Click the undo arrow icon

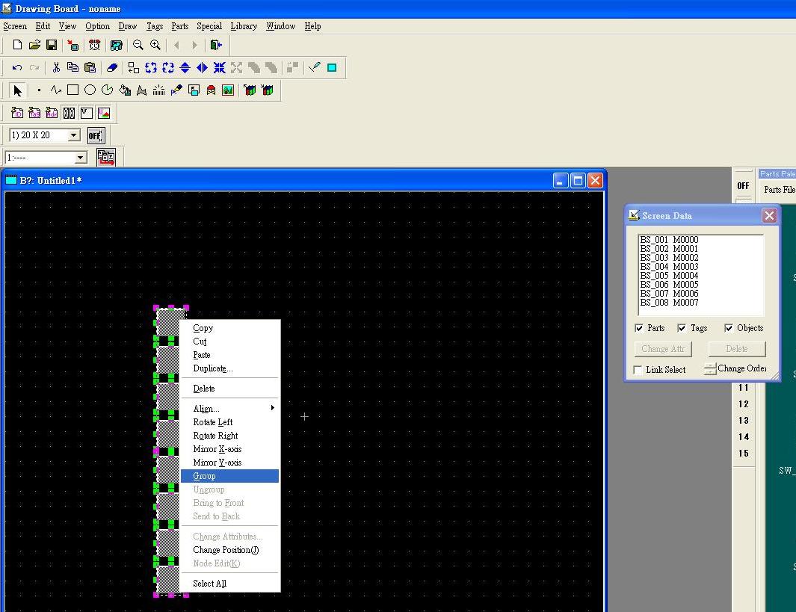click(x=17, y=68)
